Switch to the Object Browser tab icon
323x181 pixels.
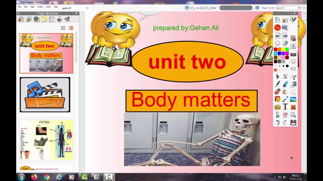(37, 19)
